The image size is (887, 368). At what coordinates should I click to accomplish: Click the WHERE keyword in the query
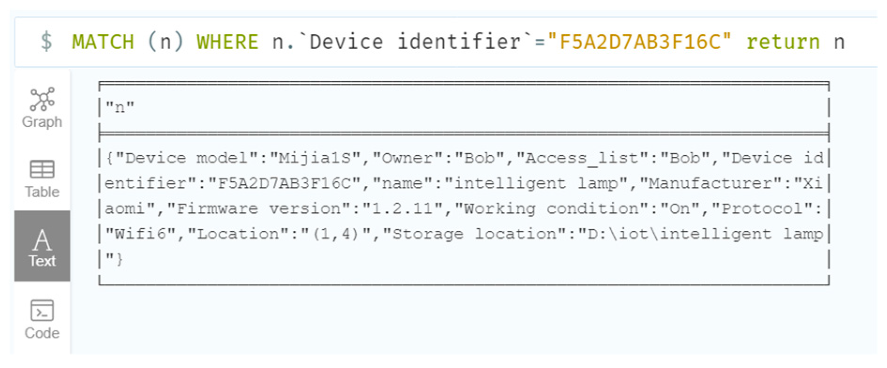pos(227,42)
